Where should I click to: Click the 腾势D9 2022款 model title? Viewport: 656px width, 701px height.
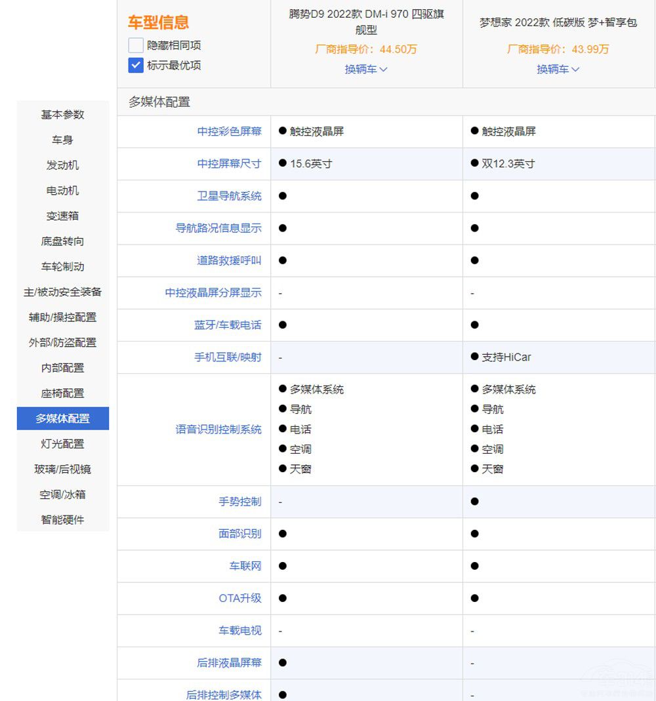(x=366, y=22)
